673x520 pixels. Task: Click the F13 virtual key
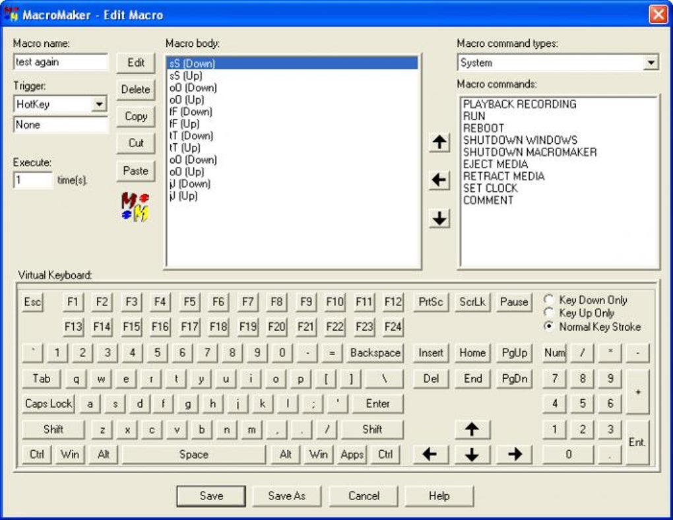click(73, 327)
